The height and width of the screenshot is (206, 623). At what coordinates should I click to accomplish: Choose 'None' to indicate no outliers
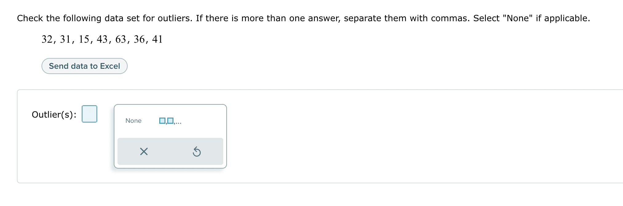point(133,121)
